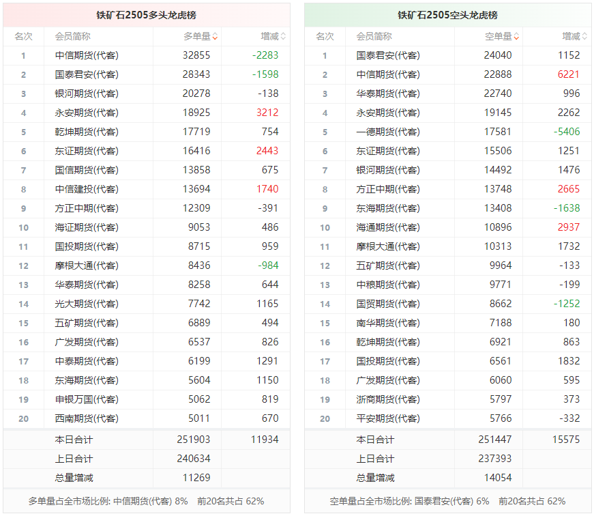The height and width of the screenshot is (516, 594).
Task: Click 名次 column header in 空头 table
Action: point(325,37)
